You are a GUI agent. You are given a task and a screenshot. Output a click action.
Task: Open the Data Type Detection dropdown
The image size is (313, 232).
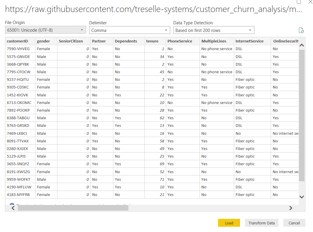[x=214, y=30]
